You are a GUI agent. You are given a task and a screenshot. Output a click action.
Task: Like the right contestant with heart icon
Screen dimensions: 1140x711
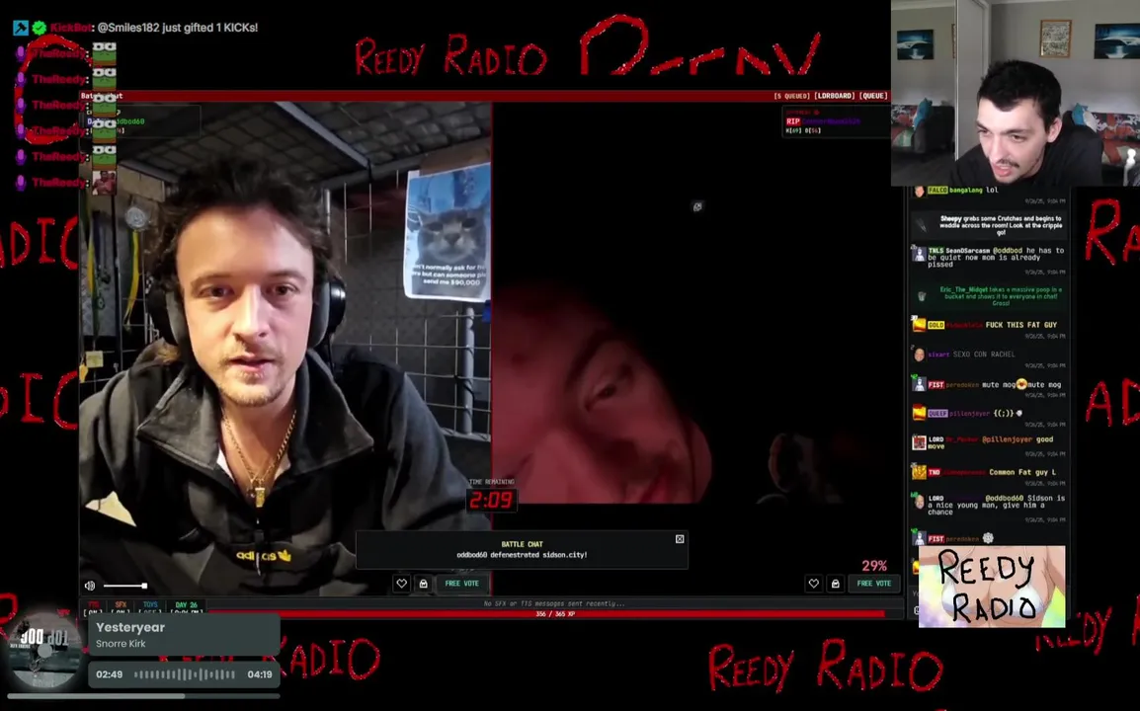814,583
